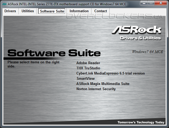The height and width of the screenshot is (128, 169).
Task: Open ASRock Magix Multimedia Suite
Action: tap(103, 84)
